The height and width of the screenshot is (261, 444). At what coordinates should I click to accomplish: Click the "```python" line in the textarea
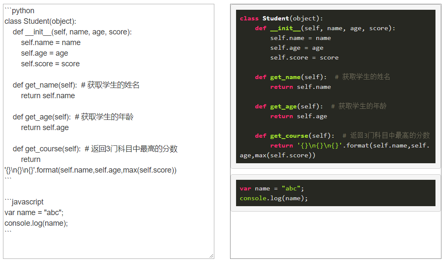pos(20,11)
